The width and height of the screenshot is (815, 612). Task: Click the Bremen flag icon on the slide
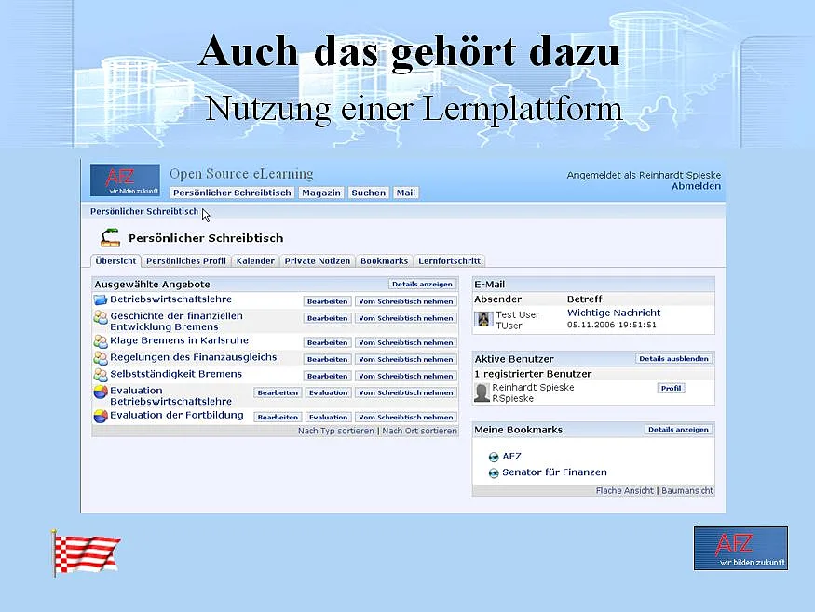pos(86,552)
